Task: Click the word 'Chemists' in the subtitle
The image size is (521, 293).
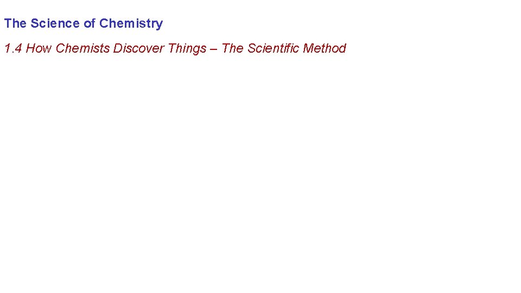Action: [83, 48]
